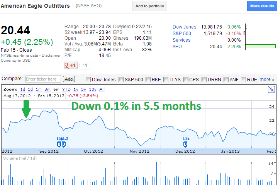Screen dimensions: 278x185
Task: Click the Nov 2012 timeline label
Action: click(x=139, y=151)
